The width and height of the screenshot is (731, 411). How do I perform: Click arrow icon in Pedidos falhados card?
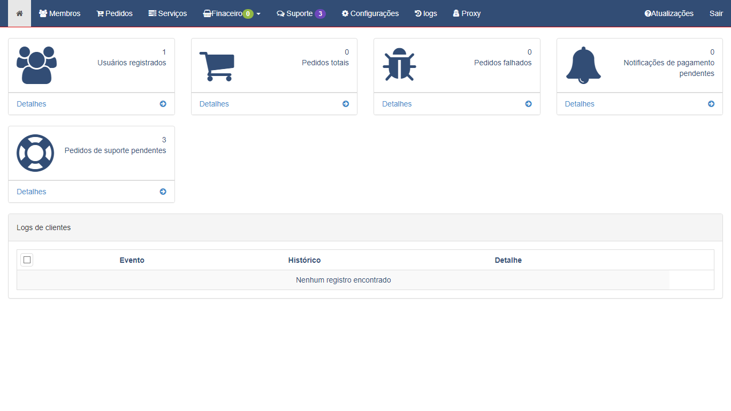click(528, 104)
